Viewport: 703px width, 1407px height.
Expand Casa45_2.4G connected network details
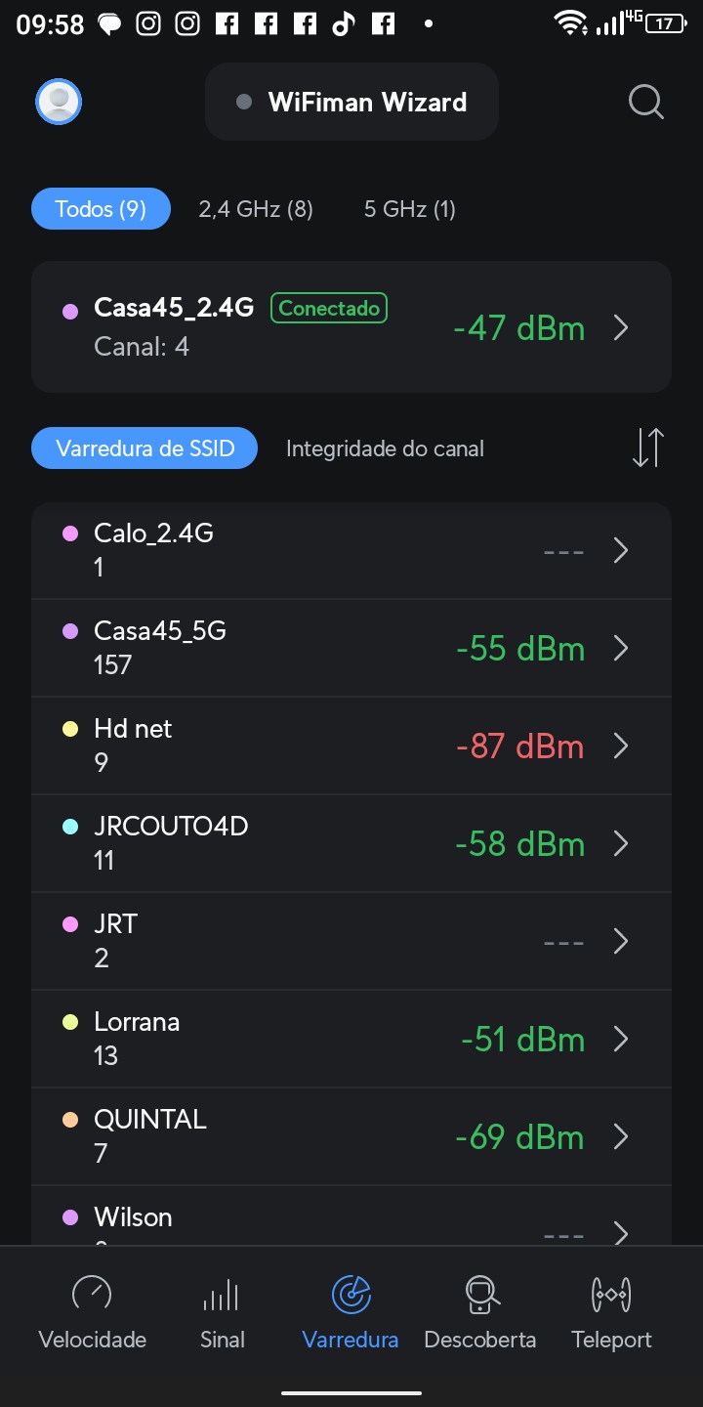[x=620, y=328]
